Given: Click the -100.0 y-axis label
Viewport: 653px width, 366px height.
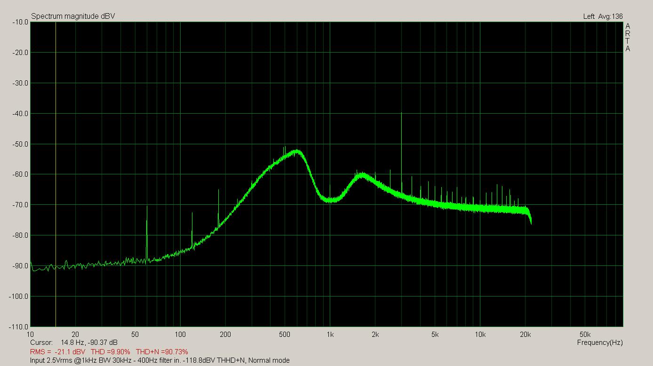Looking at the screenshot, I should [x=18, y=296].
